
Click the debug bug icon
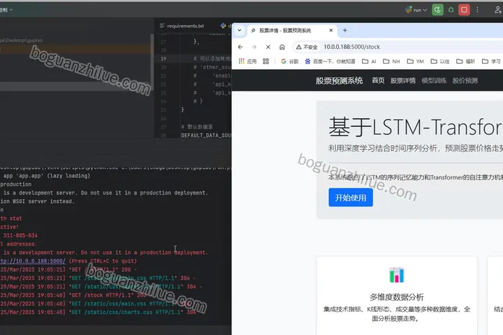(451, 10)
